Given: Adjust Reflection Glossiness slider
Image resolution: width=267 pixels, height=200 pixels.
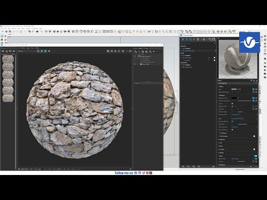Looking at the screenshot, I should pos(244,101).
